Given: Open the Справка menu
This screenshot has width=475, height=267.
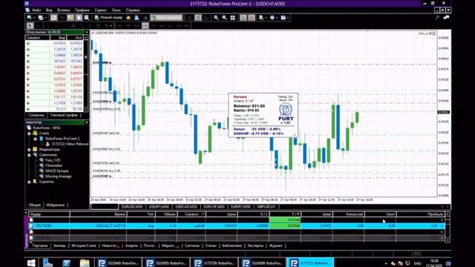Looking at the screenshot, I should (133, 10).
